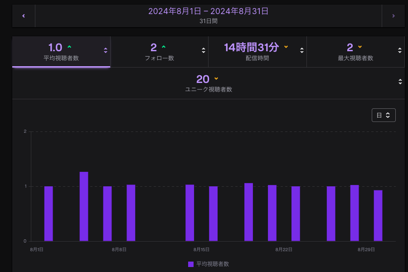
Task: Click the 平均視聴者数 green up trend arrow
Action: [x=69, y=47]
